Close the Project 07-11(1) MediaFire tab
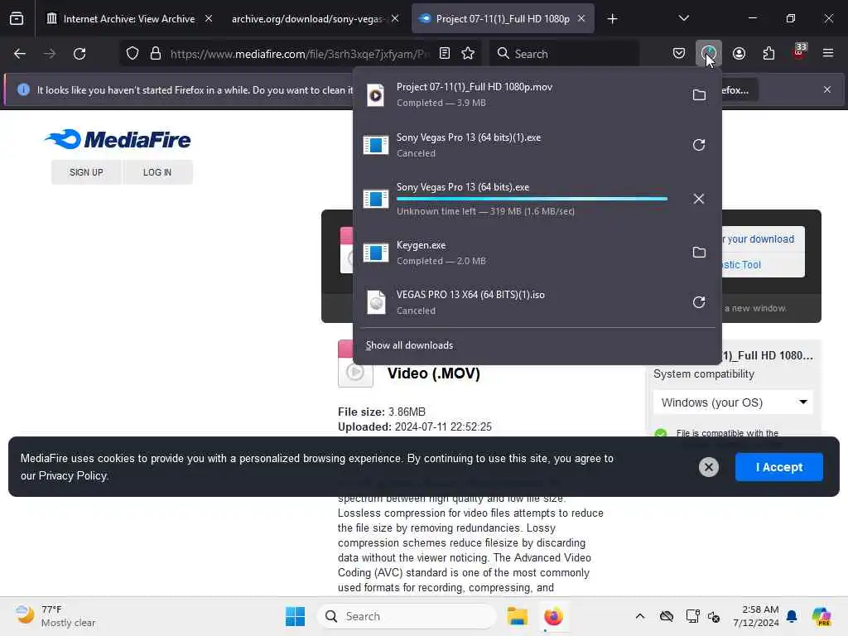This screenshot has width=848, height=636. [x=581, y=19]
